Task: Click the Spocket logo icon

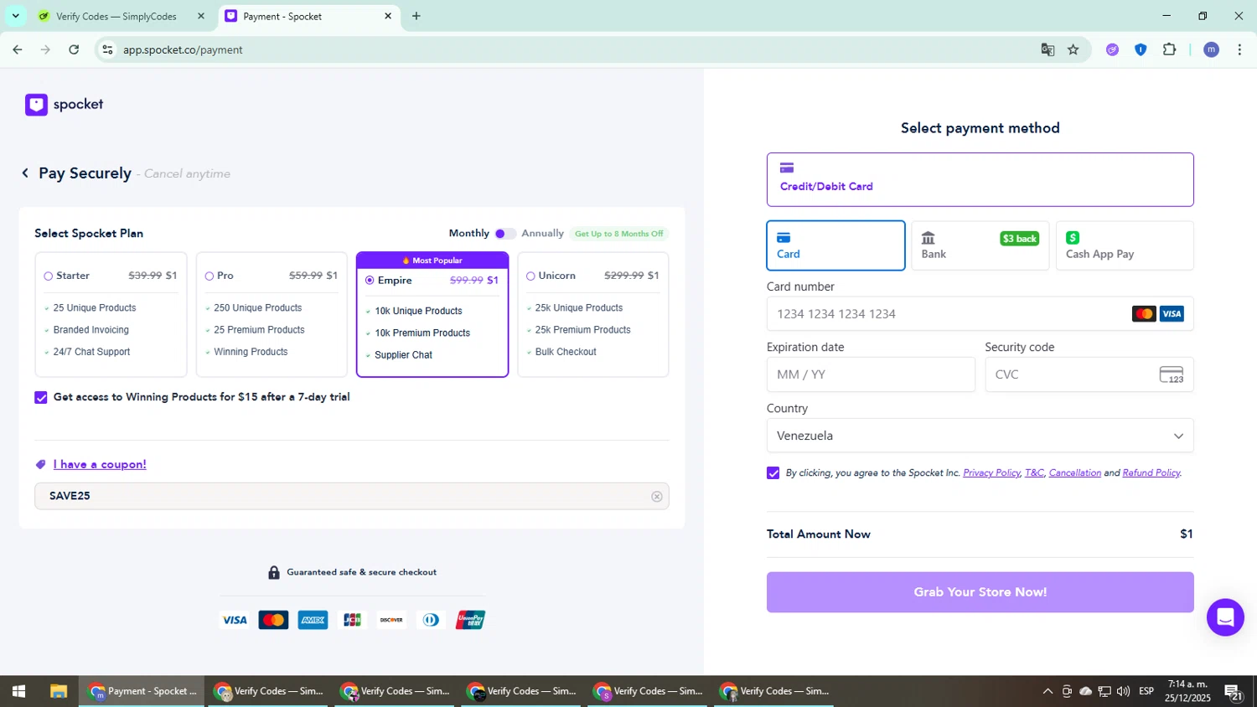Action: 36,105
